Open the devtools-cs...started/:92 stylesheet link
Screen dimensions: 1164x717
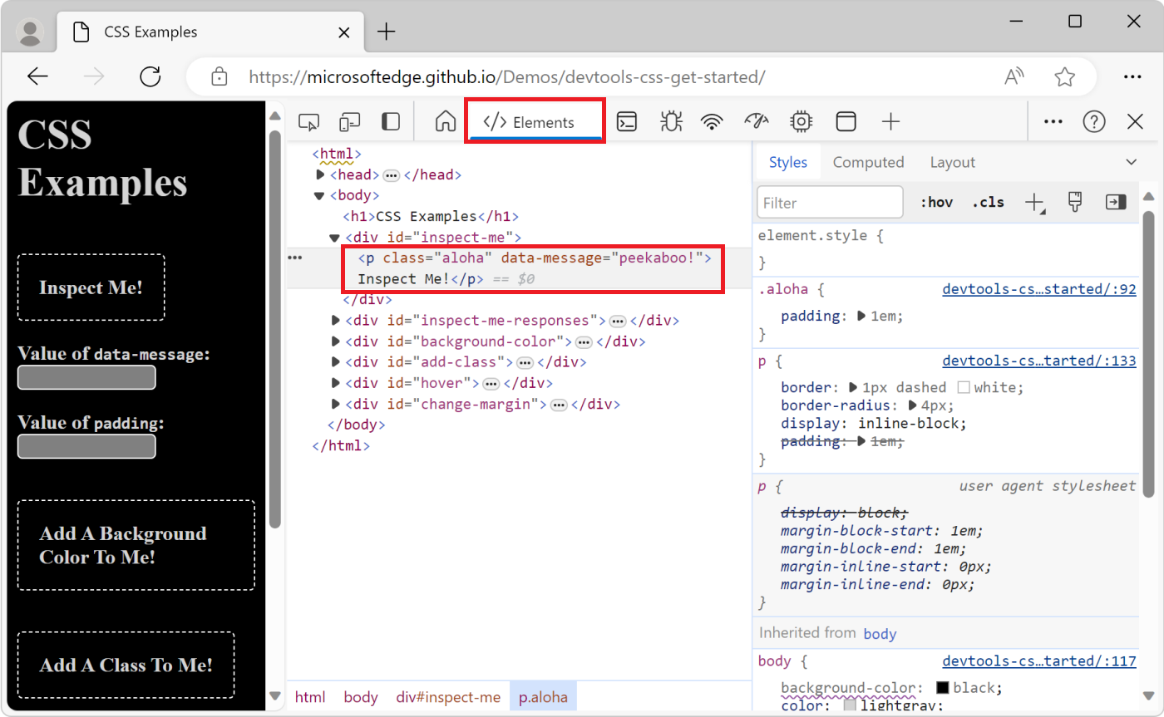pos(1038,288)
